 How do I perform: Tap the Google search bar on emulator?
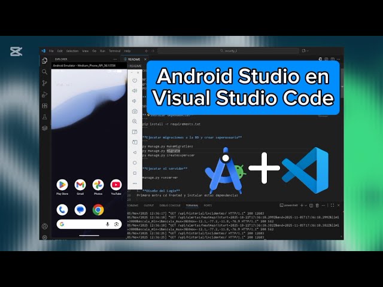click(x=89, y=224)
